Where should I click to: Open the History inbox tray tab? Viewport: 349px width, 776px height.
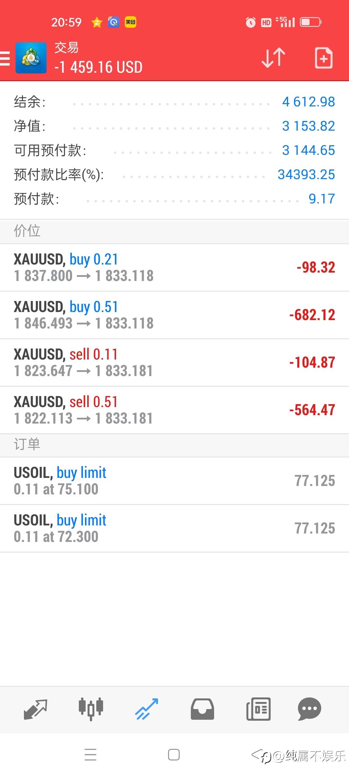tap(202, 709)
